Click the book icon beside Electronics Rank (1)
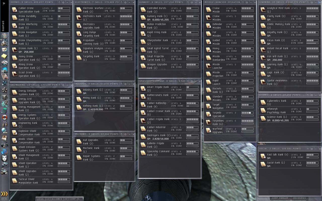This screenshot has height=201, width=322. pyautogui.click(x=79, y=18)
